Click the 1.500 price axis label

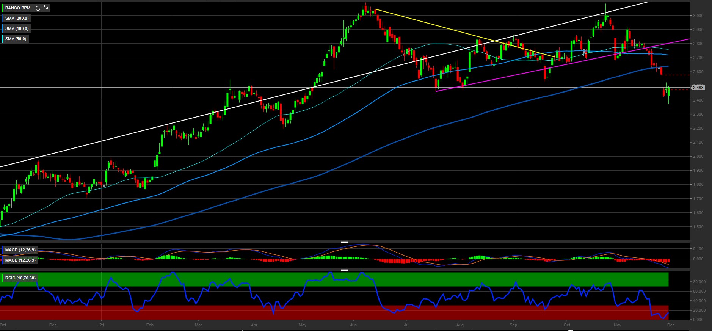[698, 227]
